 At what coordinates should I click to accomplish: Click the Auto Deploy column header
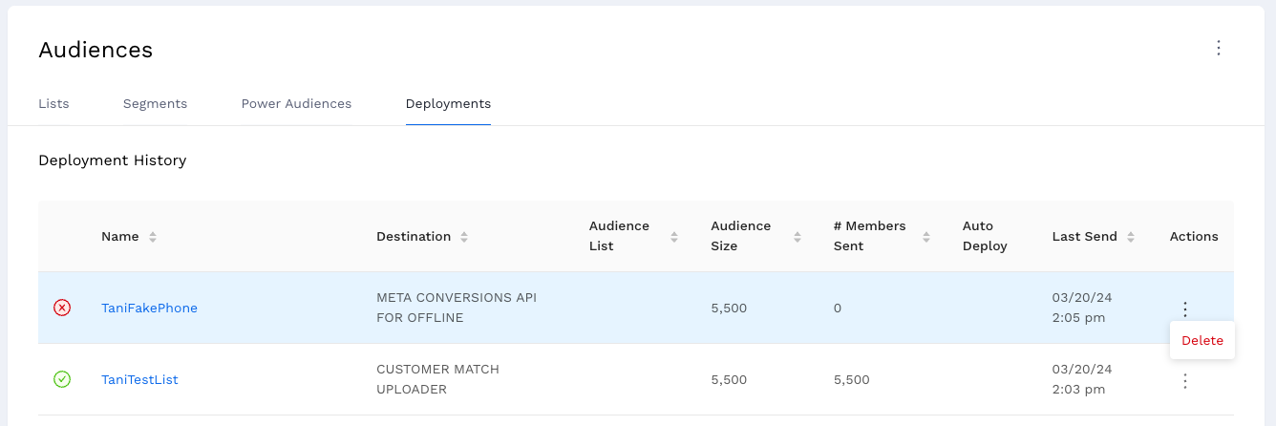[x=985, y=236]
